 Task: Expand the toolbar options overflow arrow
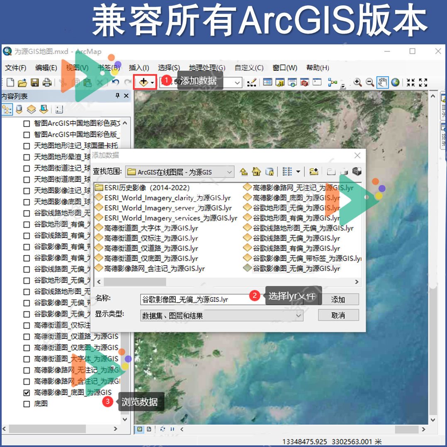click(x=343, y=86)
